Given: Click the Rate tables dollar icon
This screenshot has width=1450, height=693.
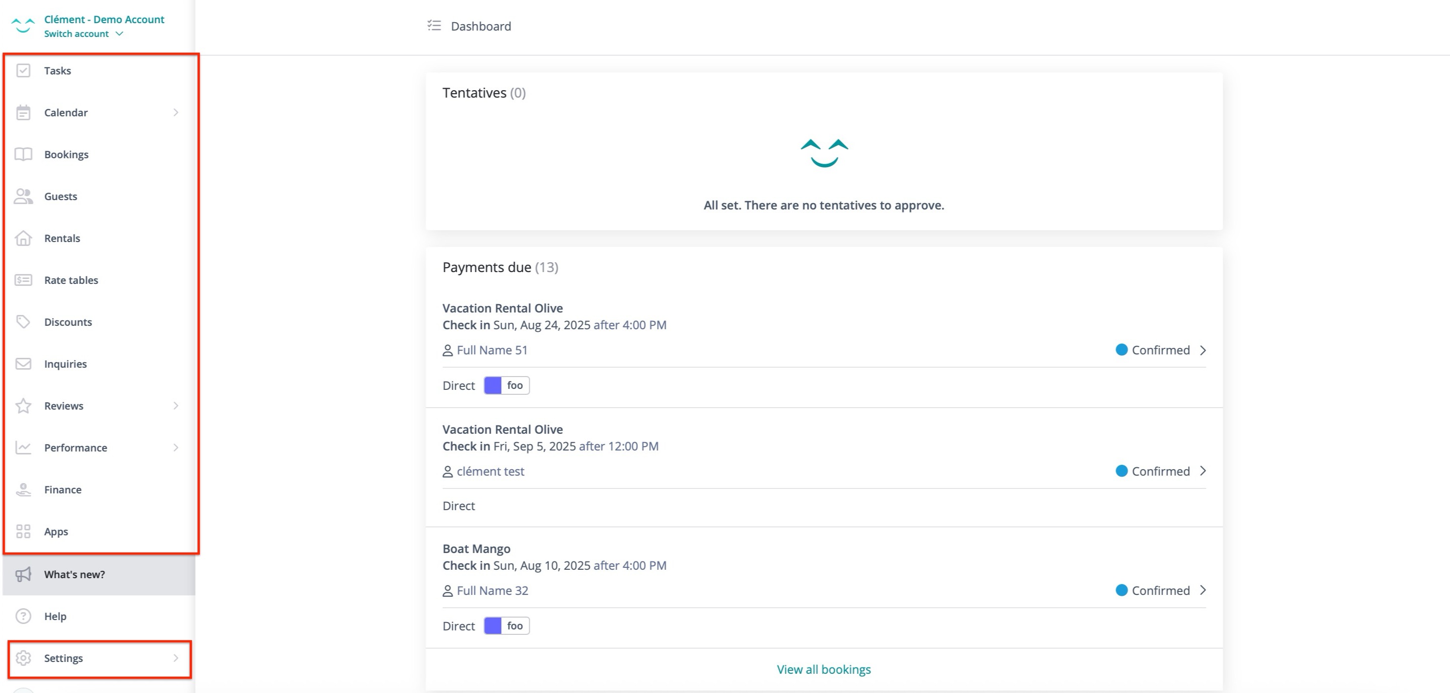Looking at the screenshot, I should pos(23,280).
